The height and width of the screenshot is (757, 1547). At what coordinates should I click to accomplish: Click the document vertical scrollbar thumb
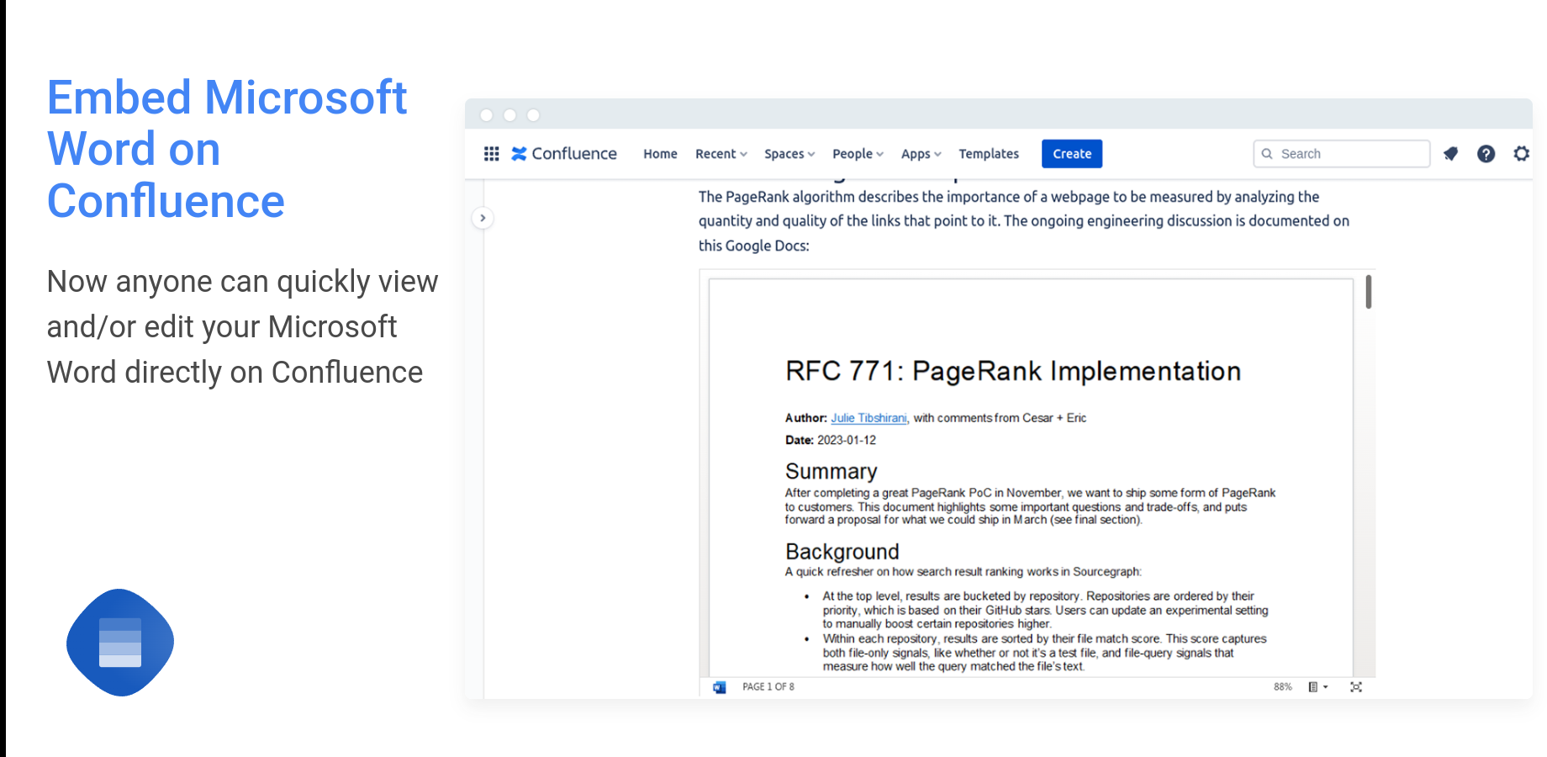[1369, 292]
